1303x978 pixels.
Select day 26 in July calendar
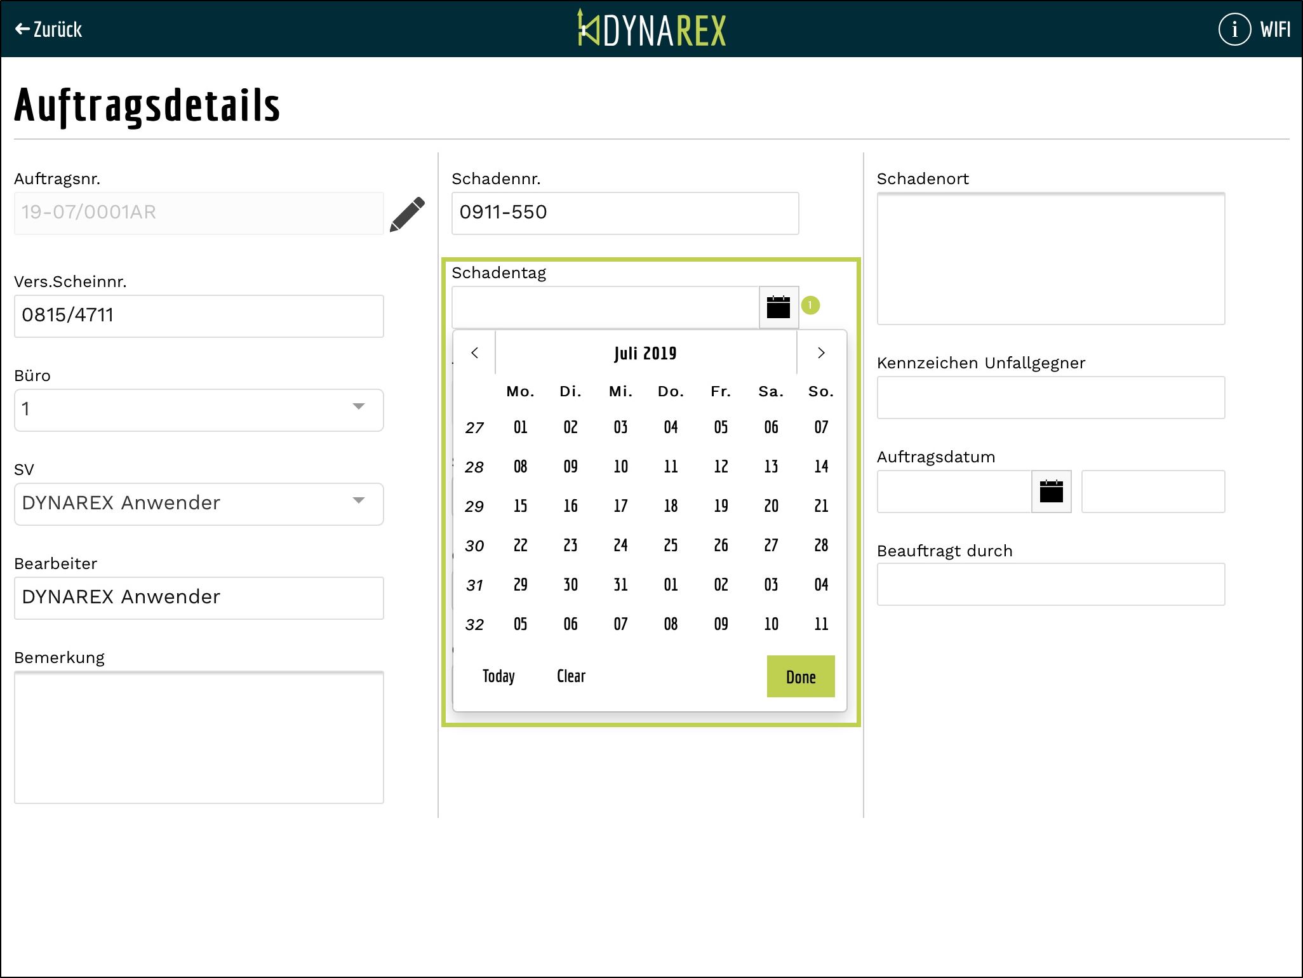[721, 546]
